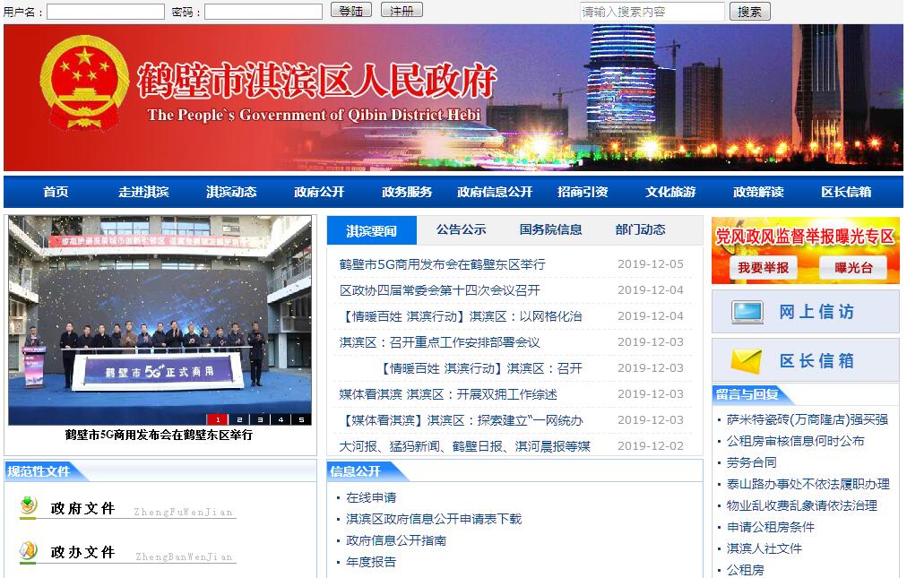Open news 媒体看淇滨 淇滨区：开展双拥工作综述

tap(448, 394)
